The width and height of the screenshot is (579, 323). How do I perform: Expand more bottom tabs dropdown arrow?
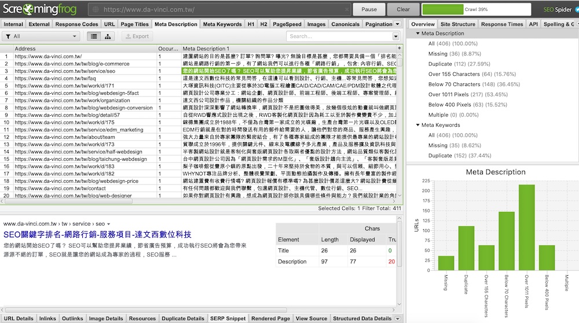[x=398, y=318]
